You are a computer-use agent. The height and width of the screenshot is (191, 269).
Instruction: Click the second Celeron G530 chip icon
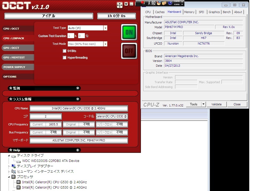click(18, 188)
